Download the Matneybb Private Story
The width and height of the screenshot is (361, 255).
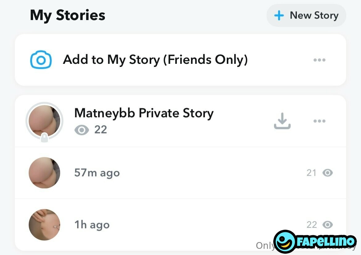coord(282,121)
